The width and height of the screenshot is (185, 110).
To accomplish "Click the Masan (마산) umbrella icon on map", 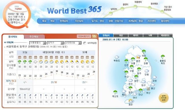I will (140, 91).
